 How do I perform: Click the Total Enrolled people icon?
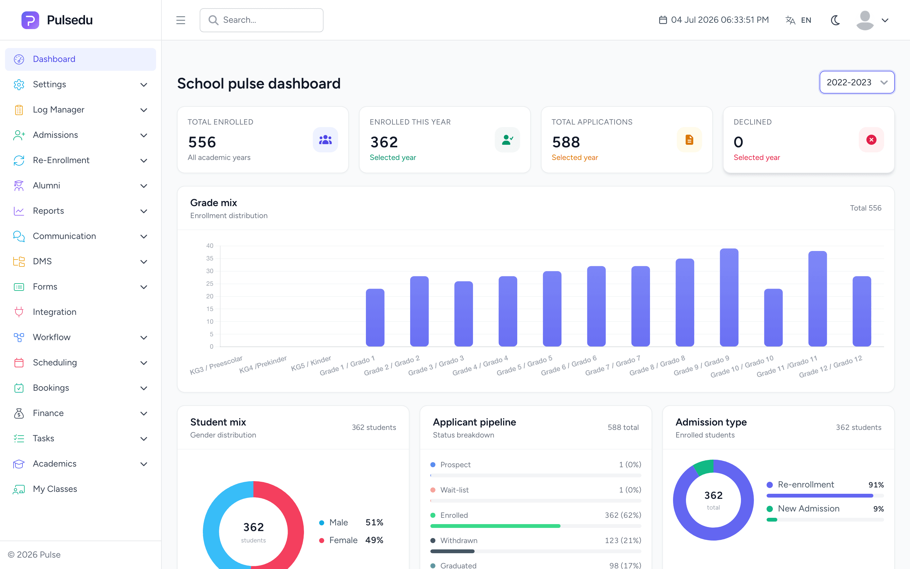click(x=325, y=140)
